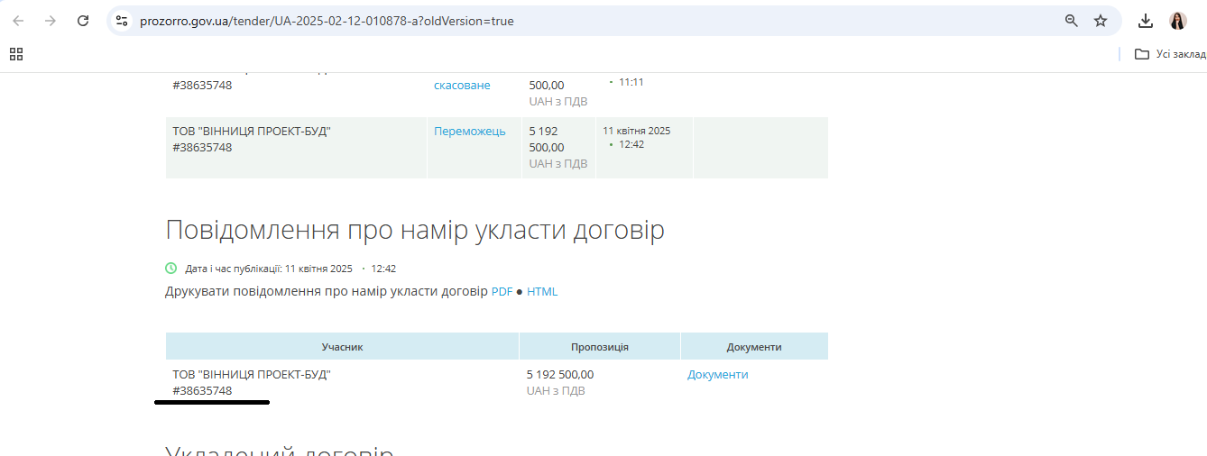Click the 'Пропозиція' column header
The height and width of the screenshot is (456, 1207).
600,347
